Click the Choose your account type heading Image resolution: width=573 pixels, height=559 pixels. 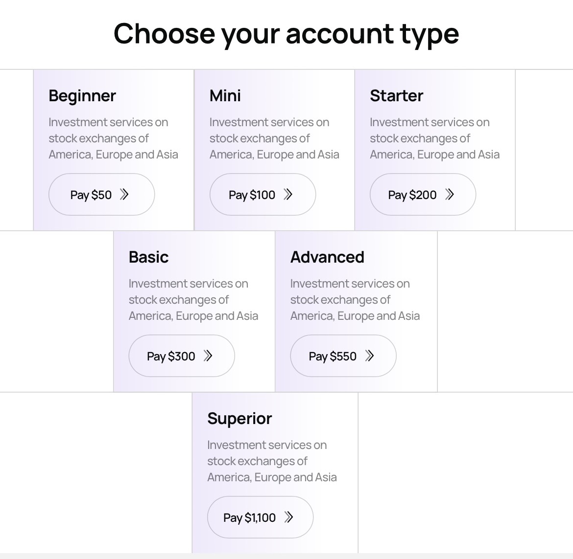point(286,34)
